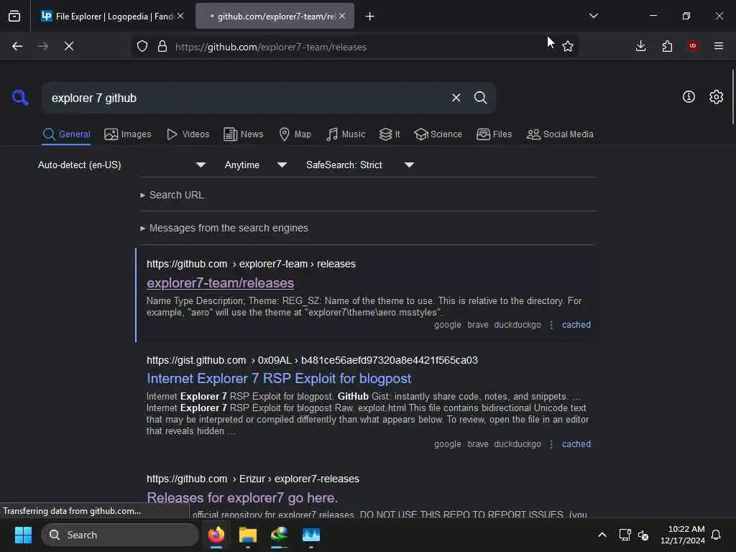Screen dimensions: 736x552
Task: Switch to Music search category
Action: pyautogui.click(x=346, y=134)
